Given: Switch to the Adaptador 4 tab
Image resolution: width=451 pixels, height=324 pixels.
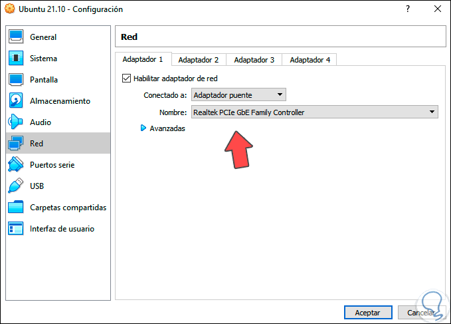Looking at the screenshot, I should 310,60.
